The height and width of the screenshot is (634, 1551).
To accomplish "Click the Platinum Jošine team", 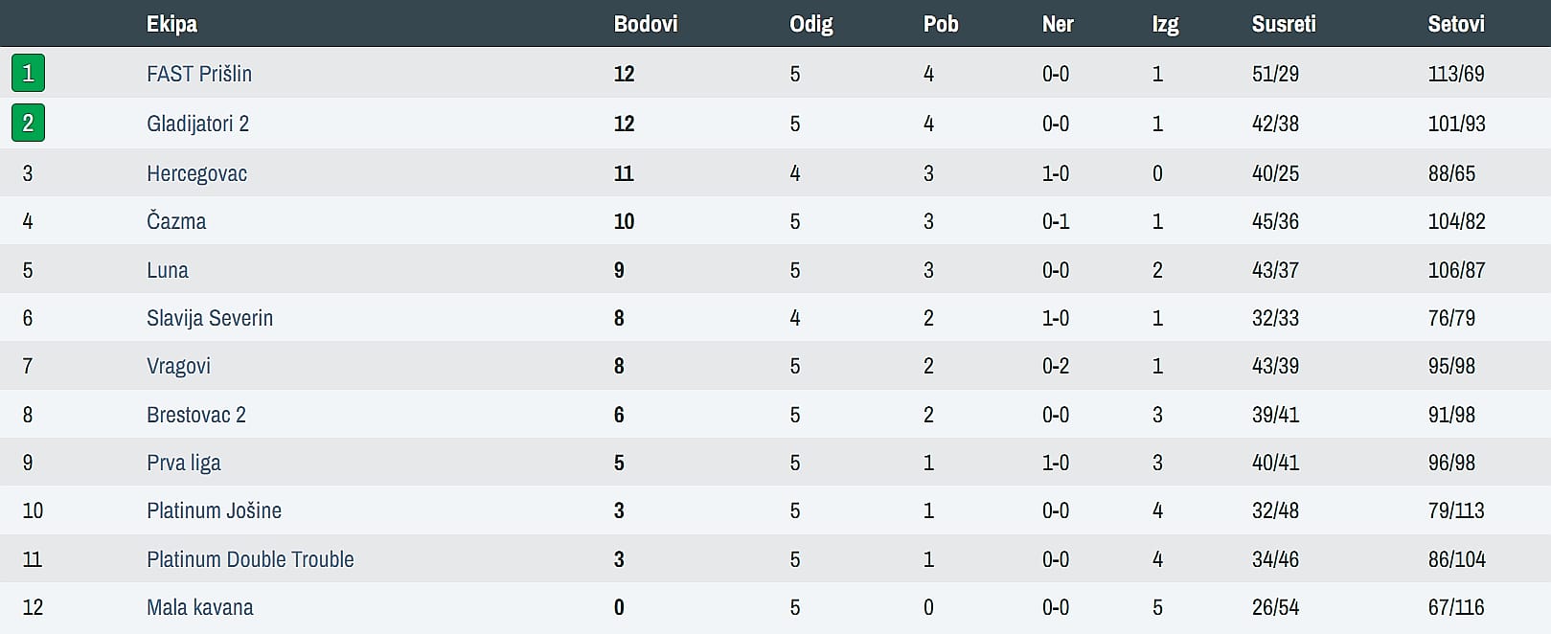I will [x=214, y=510].
